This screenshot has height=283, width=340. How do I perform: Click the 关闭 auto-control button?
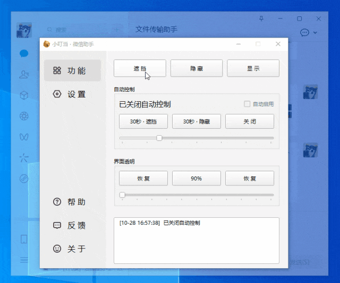point(250,121)
